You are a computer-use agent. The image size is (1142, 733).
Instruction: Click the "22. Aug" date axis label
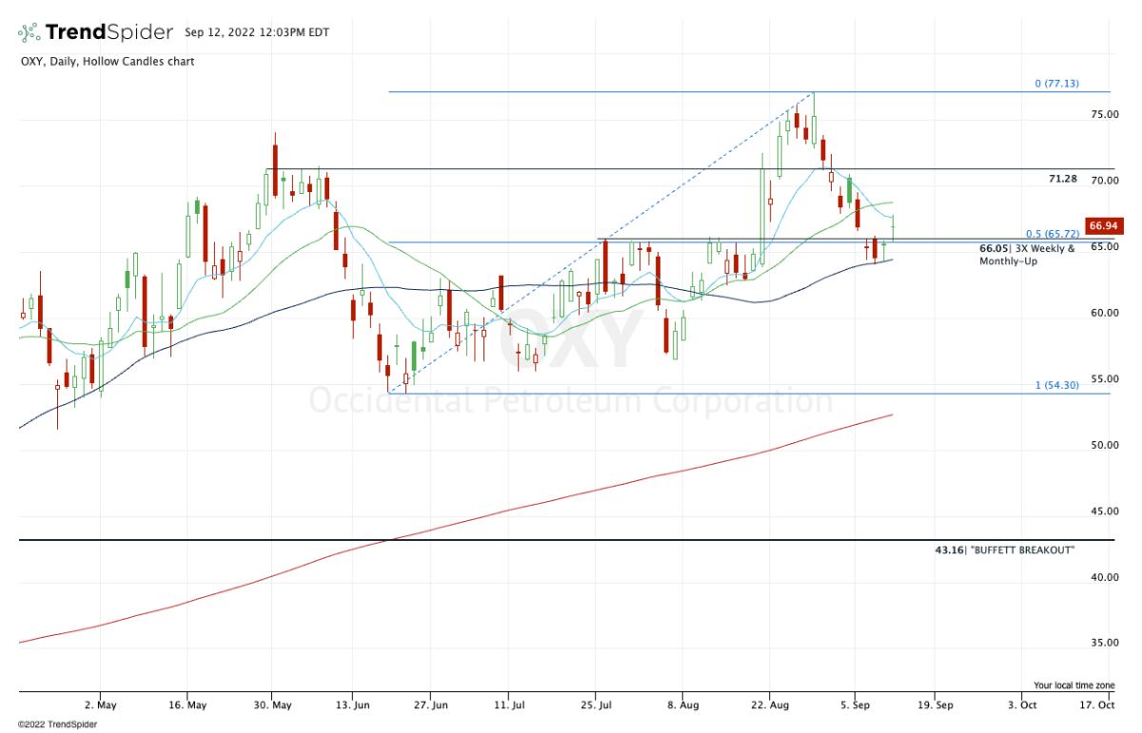pyautogui.click(x=768, y=705)
